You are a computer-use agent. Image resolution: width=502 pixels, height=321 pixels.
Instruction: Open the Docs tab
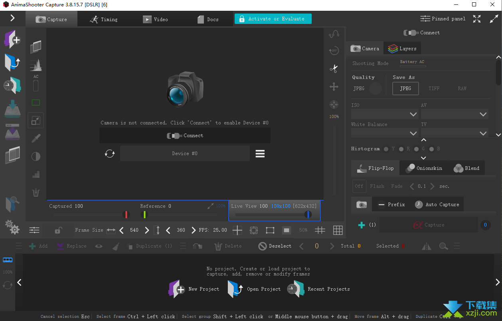coord(208,19)
